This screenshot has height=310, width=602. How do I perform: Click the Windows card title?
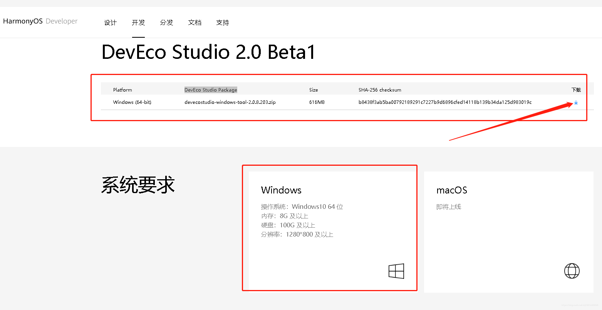[281, 190]
